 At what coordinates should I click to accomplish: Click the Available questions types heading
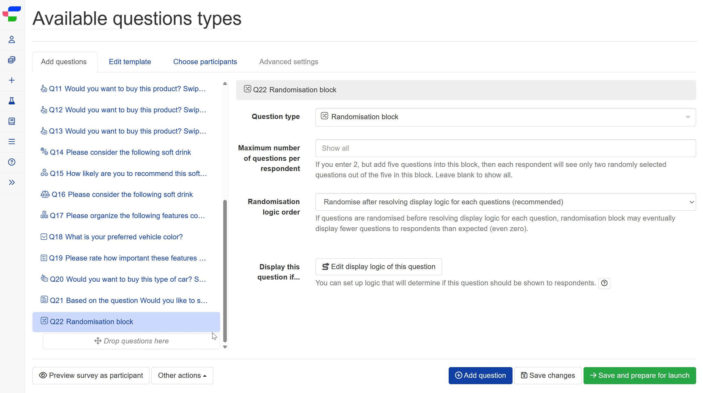137,18
